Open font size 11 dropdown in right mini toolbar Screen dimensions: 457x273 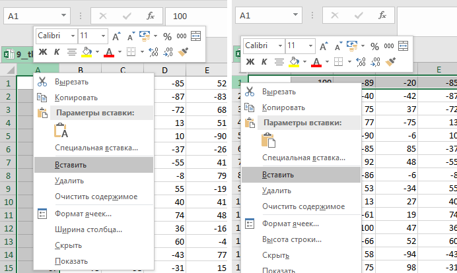point(309,46)
